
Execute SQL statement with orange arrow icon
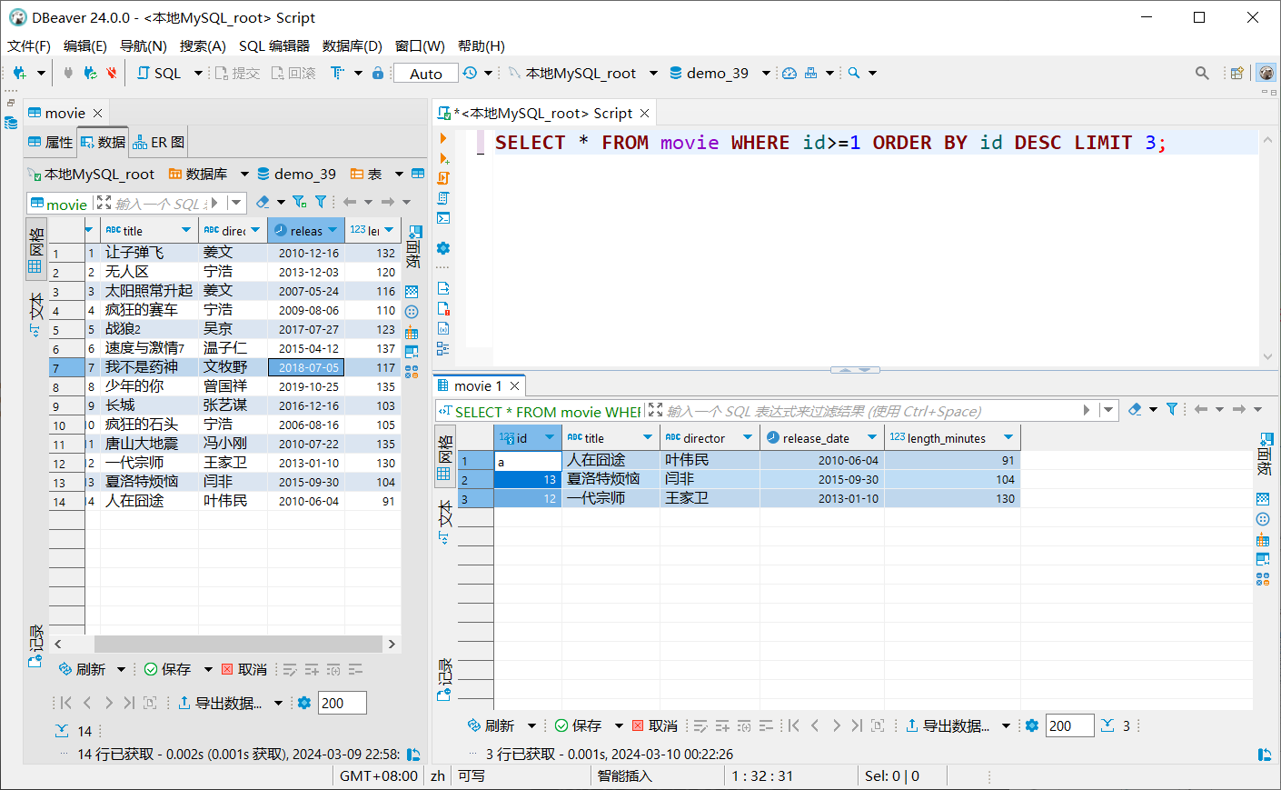point(443,138)
